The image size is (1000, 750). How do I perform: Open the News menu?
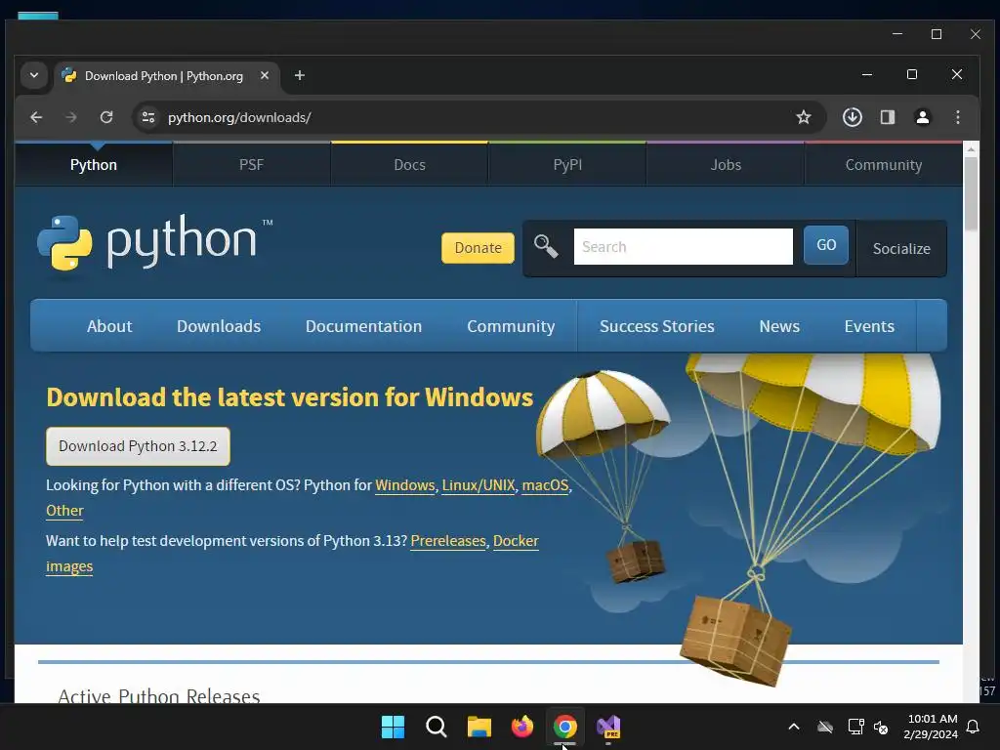[779, 326]
